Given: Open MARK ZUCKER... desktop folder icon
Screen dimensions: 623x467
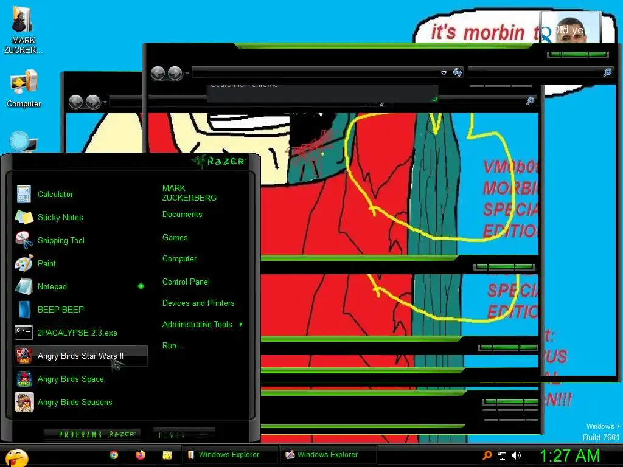Looking at the screenshot, I should tap(23, 30).
